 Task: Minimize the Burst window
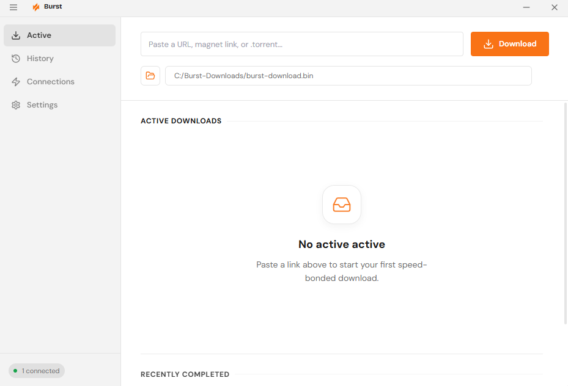526,7
